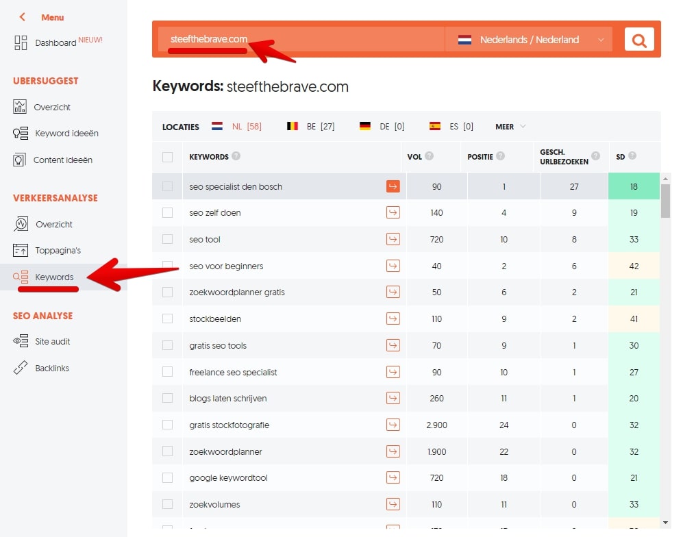Click scrollbar up arrow of keyword table
This screenshot has width=683, height=537.
(x=665, y=179)
